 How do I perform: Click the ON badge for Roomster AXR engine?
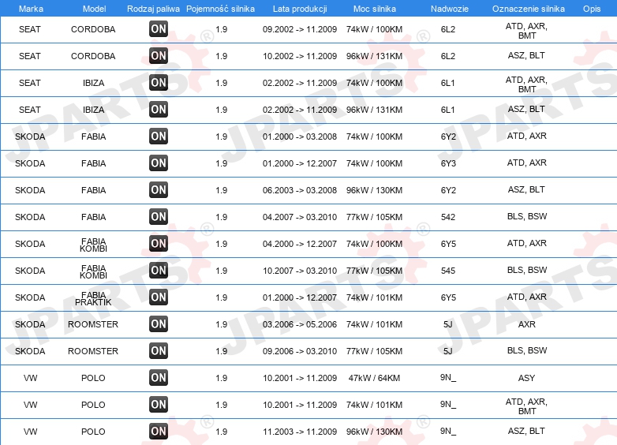(x=159, y=324)
